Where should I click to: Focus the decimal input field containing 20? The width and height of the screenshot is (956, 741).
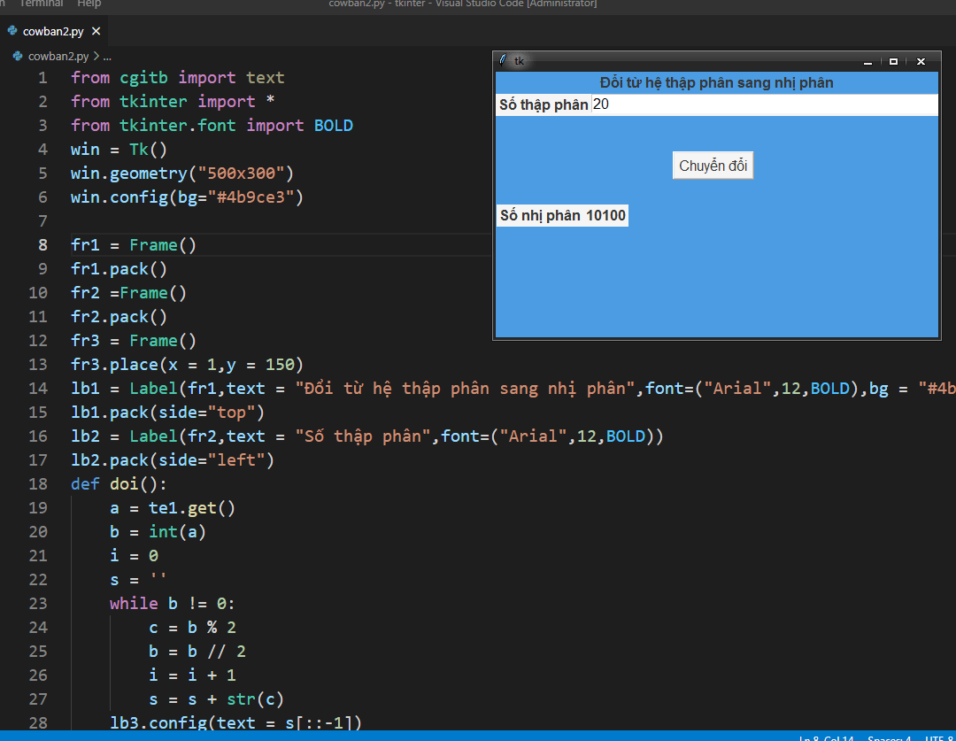[761, 104]
